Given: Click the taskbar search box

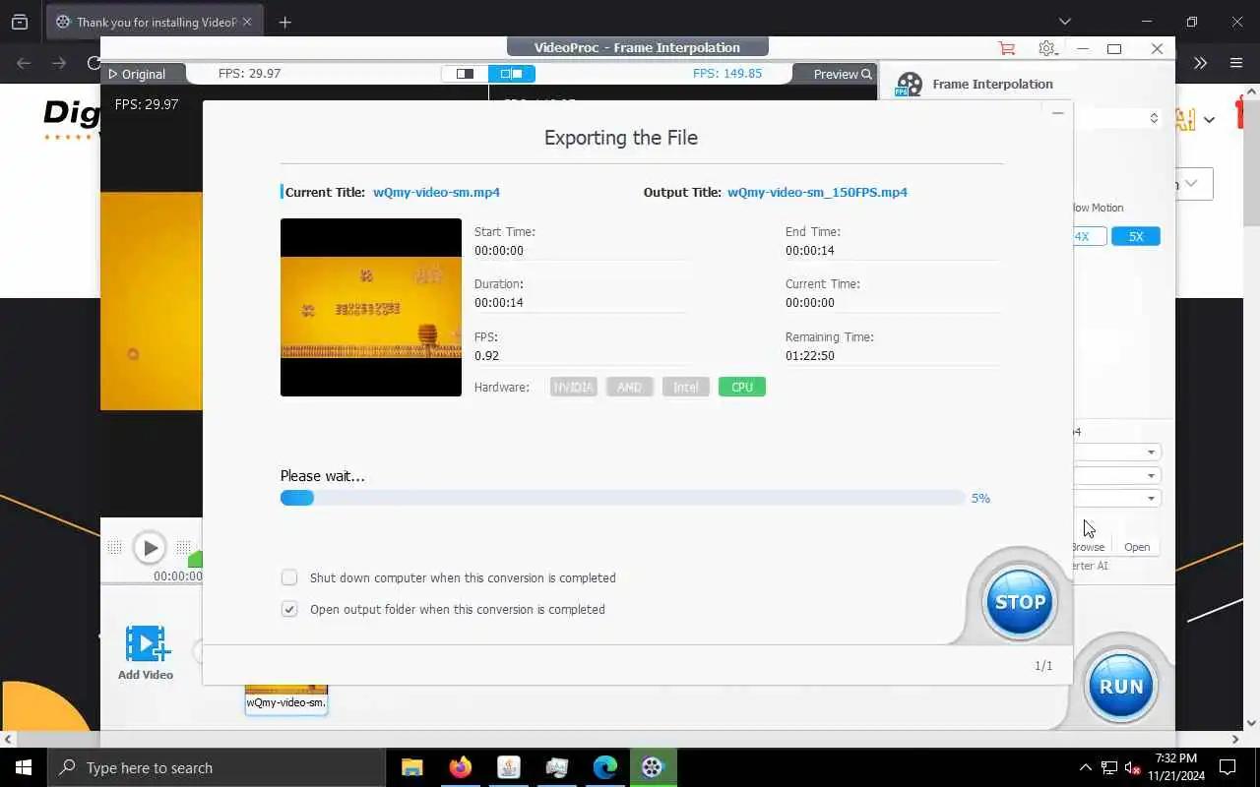Looking at the screenshot, I should (x=217, y=767).
